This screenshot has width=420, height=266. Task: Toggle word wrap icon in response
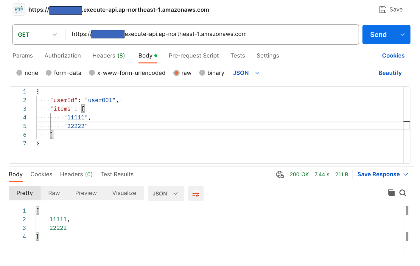point(196,194)
